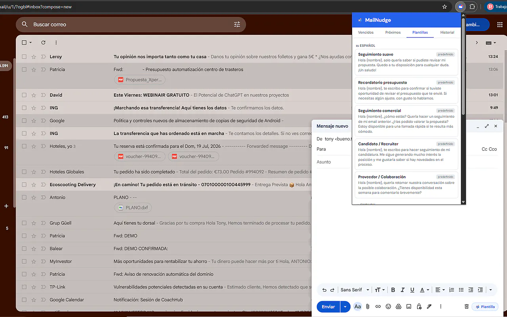This screenshot has height=317, width=507.
Task: Add Cc recipients in the compose window
Action: coord(484,149)
